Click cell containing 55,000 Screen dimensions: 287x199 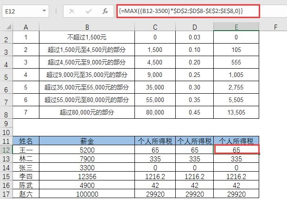coord(155,100)
